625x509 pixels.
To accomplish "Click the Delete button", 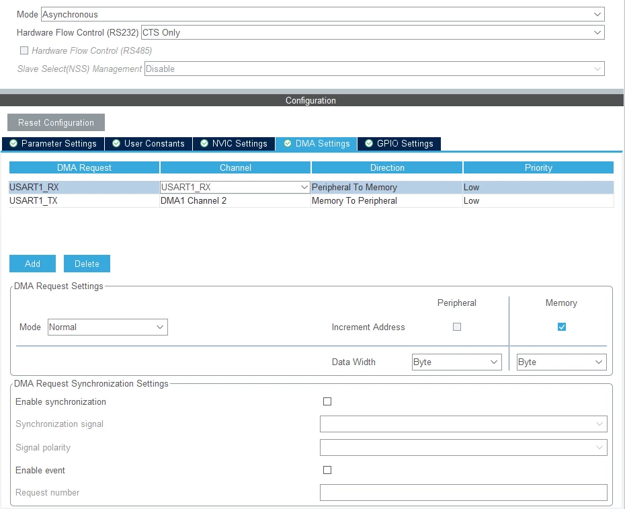I will [x=87, y=264].
